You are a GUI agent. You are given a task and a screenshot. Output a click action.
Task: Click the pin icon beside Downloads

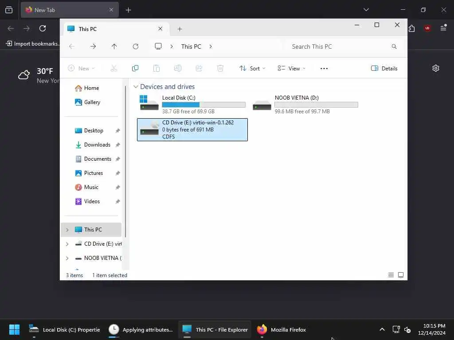[x=117, y=145]
